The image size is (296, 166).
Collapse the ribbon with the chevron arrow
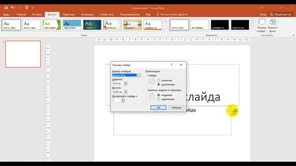(293, 35)
